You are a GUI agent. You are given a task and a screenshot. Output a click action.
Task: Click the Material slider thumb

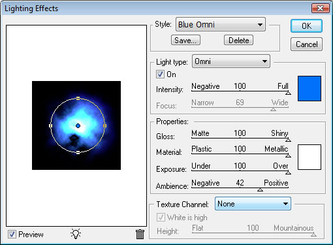pyautogui.click(x=288, y=155)
